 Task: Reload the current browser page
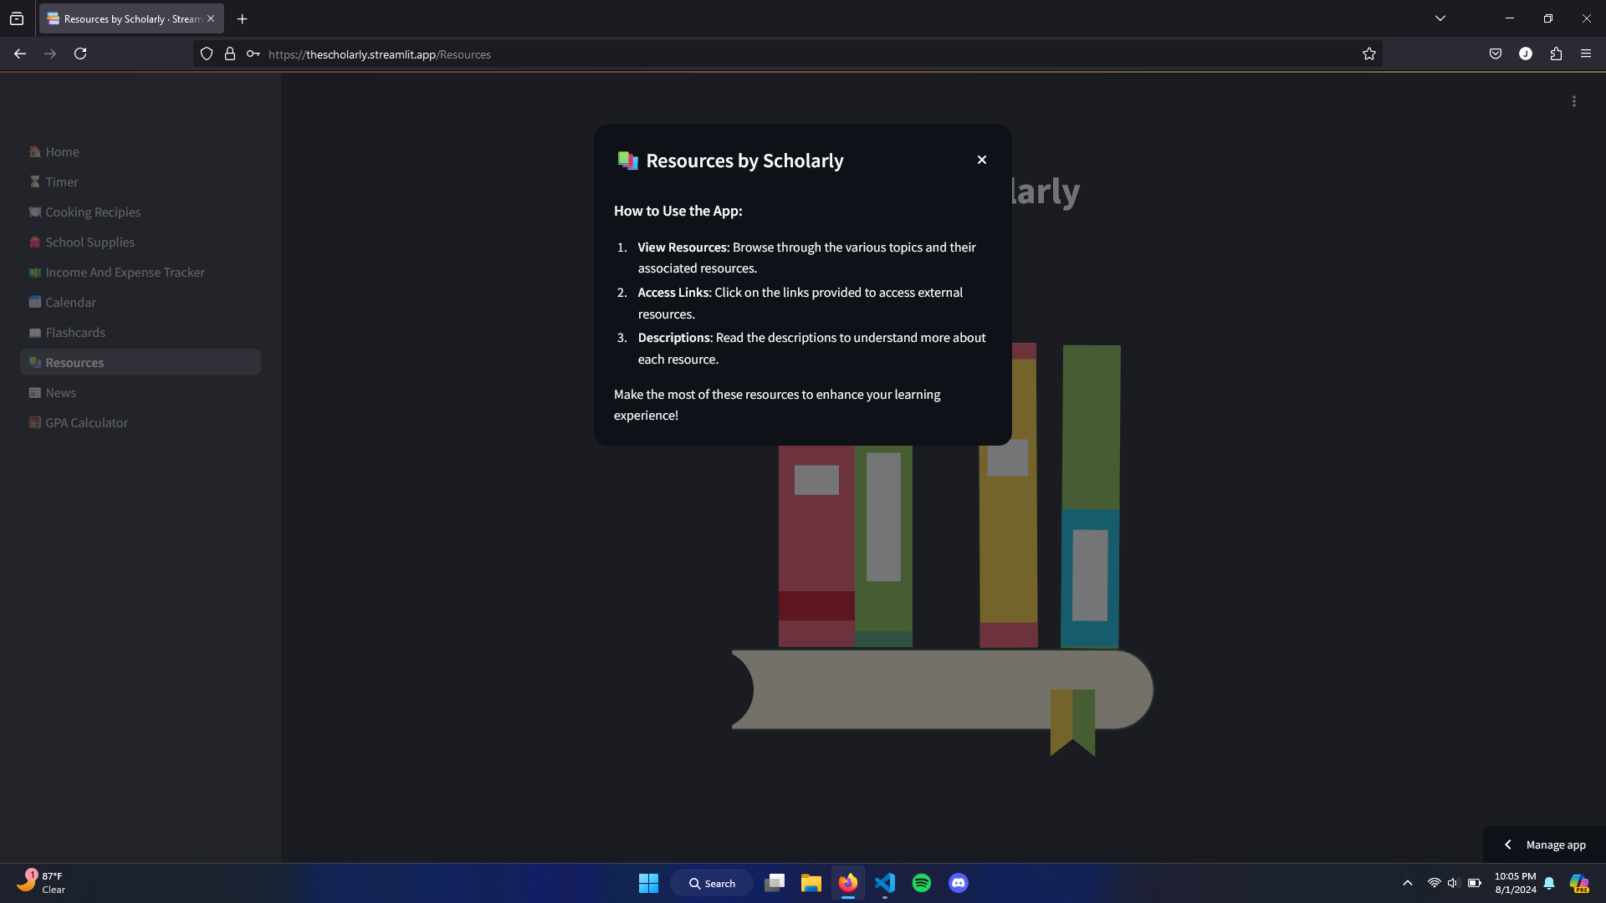(x=80, y=54)
